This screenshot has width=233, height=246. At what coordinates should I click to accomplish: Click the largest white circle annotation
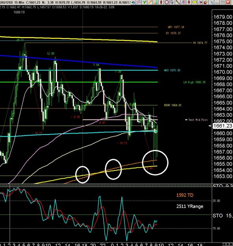point(155,163)
